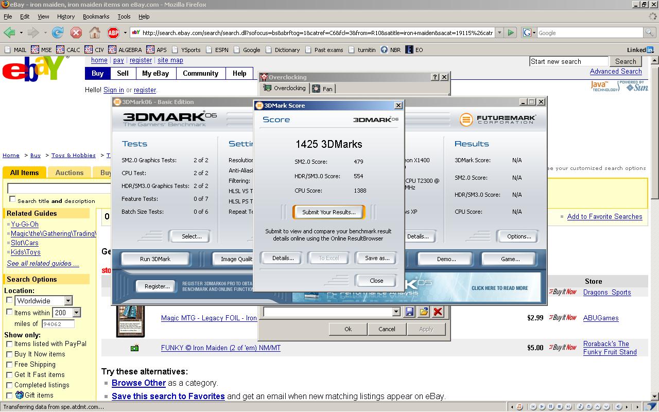Check the Free Shipping option
This screenshot has height=412, width=659.
pos(9,365)
